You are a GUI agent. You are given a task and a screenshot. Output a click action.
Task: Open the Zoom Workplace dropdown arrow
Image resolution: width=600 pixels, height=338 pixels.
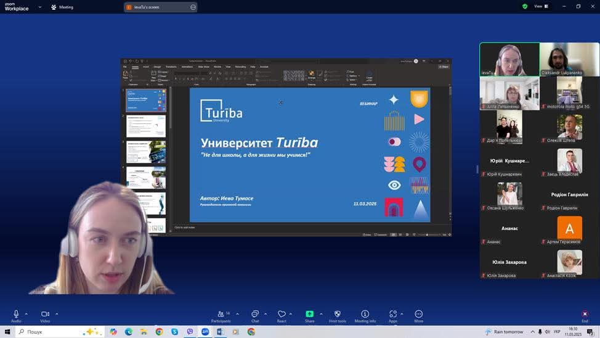pyautogui.click(x=40, y=7)
